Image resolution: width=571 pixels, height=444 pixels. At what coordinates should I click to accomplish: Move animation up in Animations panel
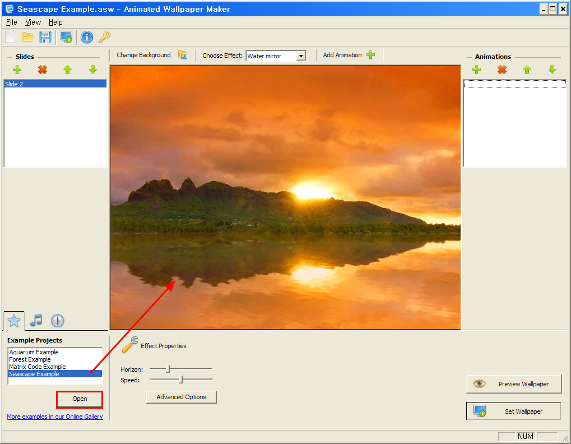point(527,69)
